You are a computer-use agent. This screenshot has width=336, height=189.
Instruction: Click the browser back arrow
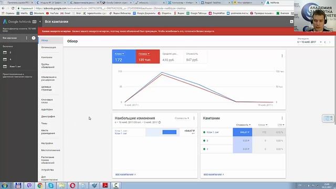point(3,8)
